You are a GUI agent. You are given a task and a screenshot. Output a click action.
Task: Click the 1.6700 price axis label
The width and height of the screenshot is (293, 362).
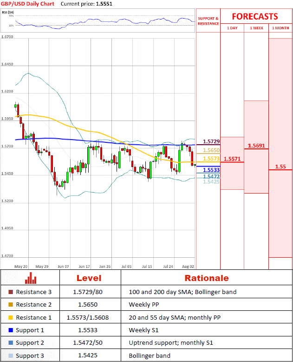pos(7,37)
